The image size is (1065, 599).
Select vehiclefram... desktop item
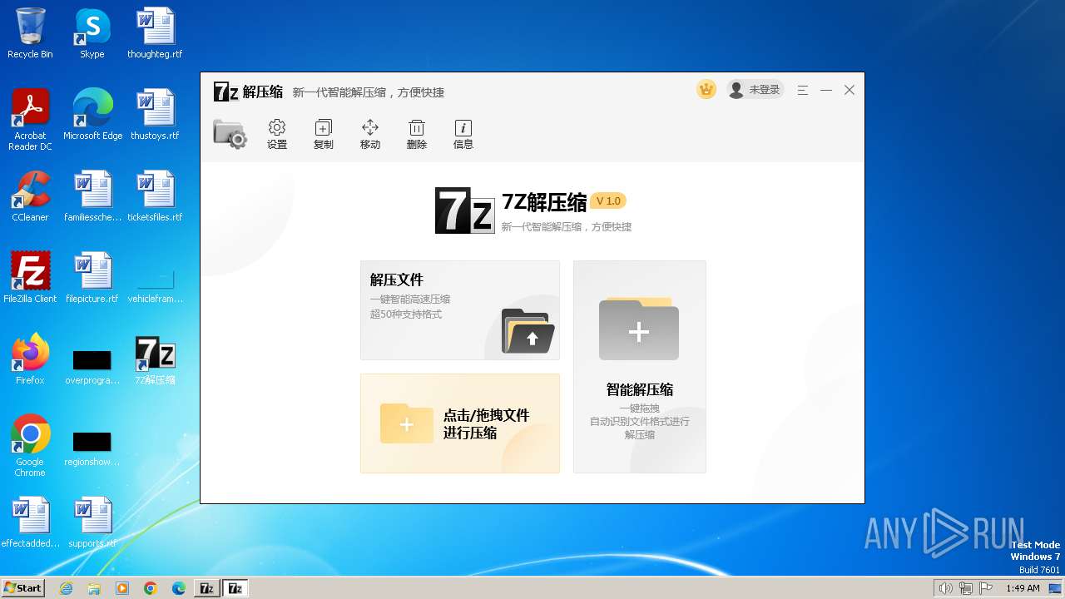(155, 285)
